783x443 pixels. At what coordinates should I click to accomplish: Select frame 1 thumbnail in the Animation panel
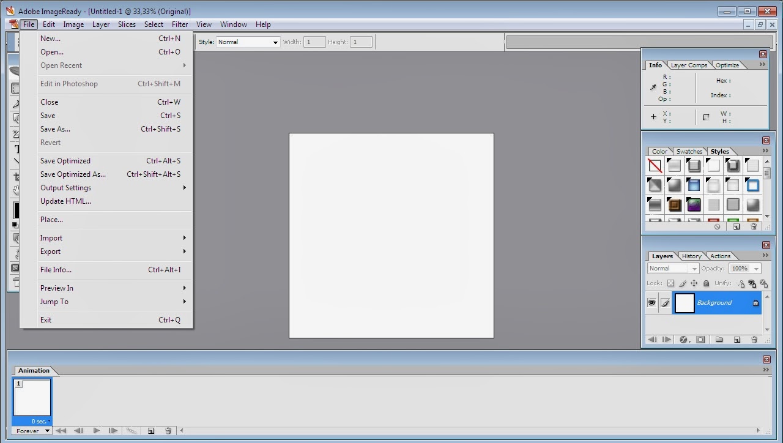[x=32, y=398]
